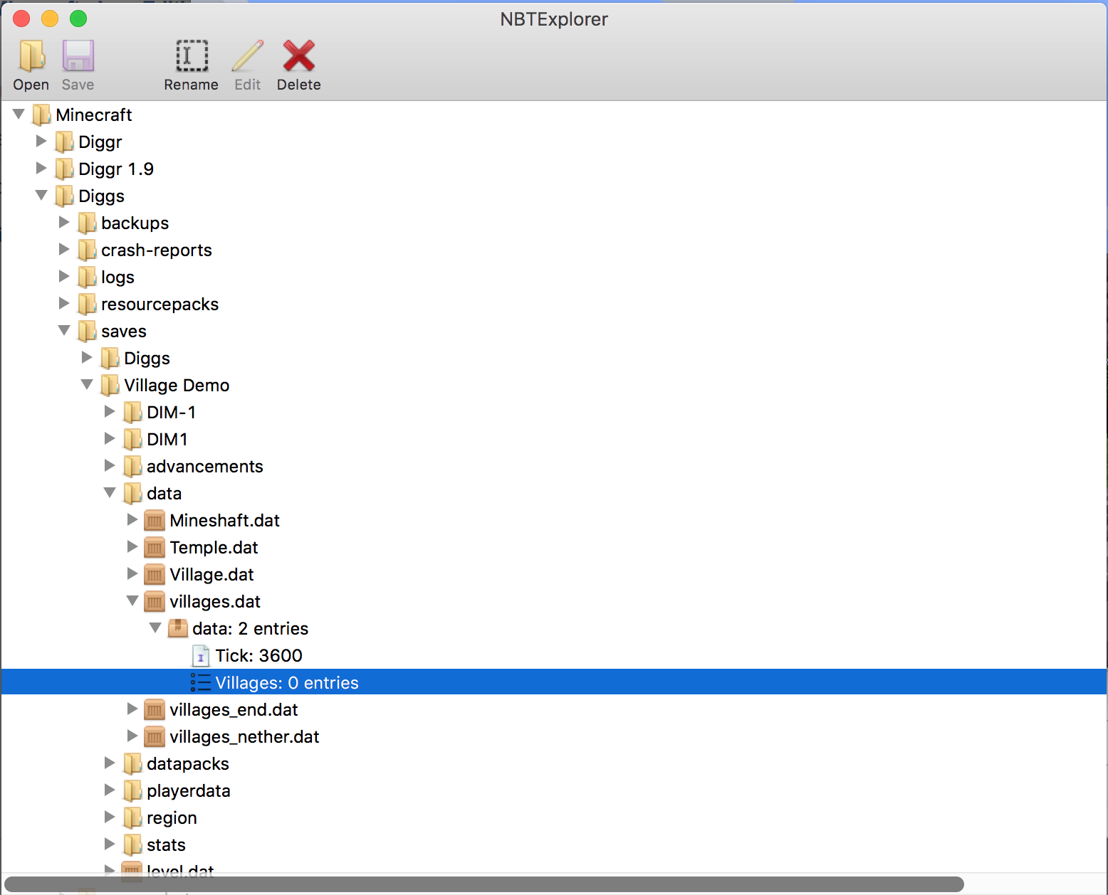The height and width of the screenshot is (895, 1108).
Task: Click the integer tag icon beside Tick
Action: [201, 655]
